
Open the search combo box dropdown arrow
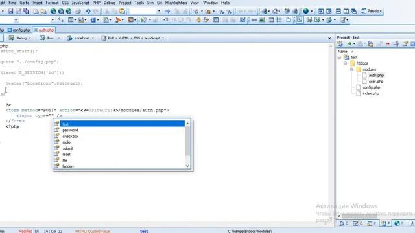point(159,12)
